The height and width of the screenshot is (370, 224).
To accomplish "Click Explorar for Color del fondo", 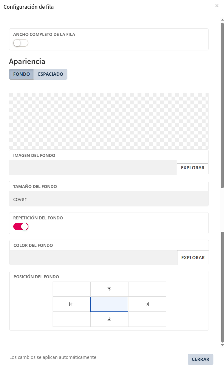I will pos(193,258).
